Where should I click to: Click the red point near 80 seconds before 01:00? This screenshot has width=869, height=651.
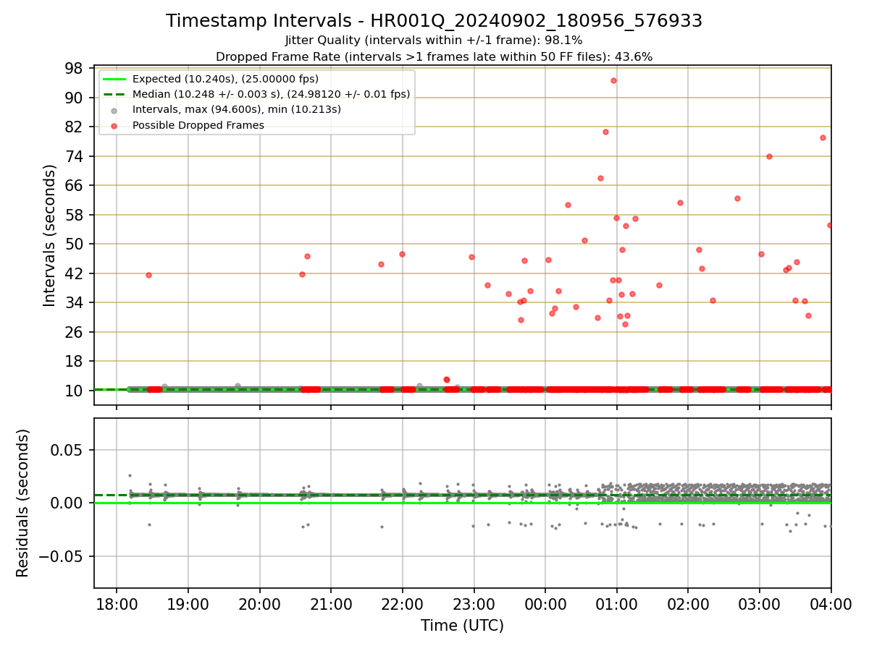pos(605,132)
